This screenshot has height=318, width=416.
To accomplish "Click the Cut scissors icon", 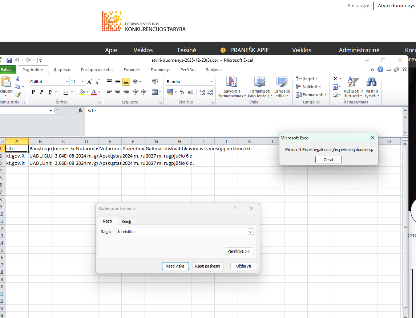I will pos(17,79).
